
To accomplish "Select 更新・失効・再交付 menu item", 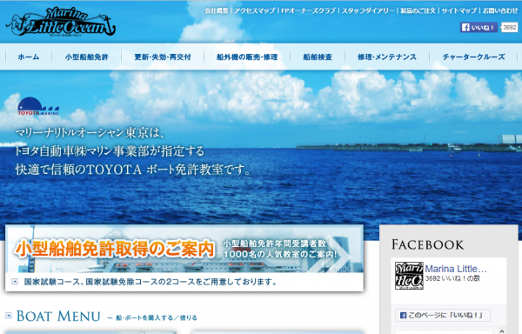I will click(x=163, y=57).
